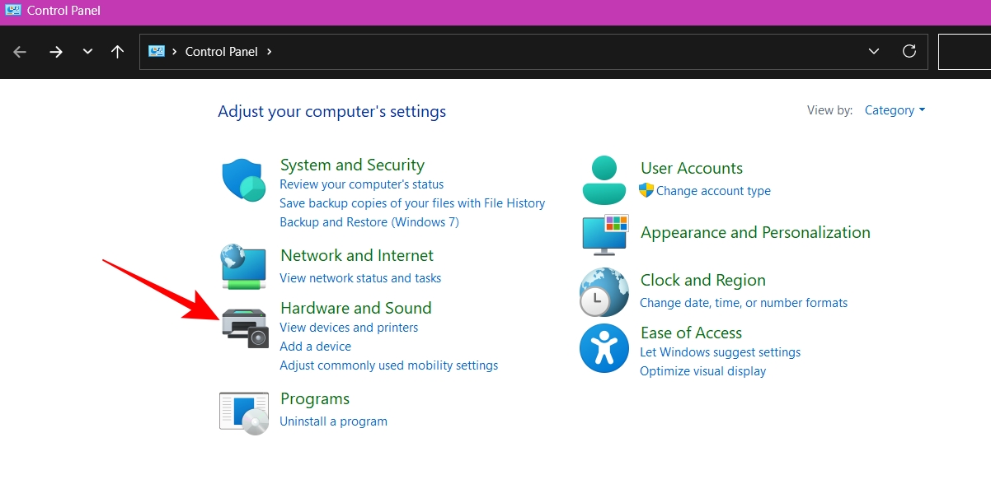Open the Network and Internet globe icon
The image size is (991, 498).
pos(243,266)
